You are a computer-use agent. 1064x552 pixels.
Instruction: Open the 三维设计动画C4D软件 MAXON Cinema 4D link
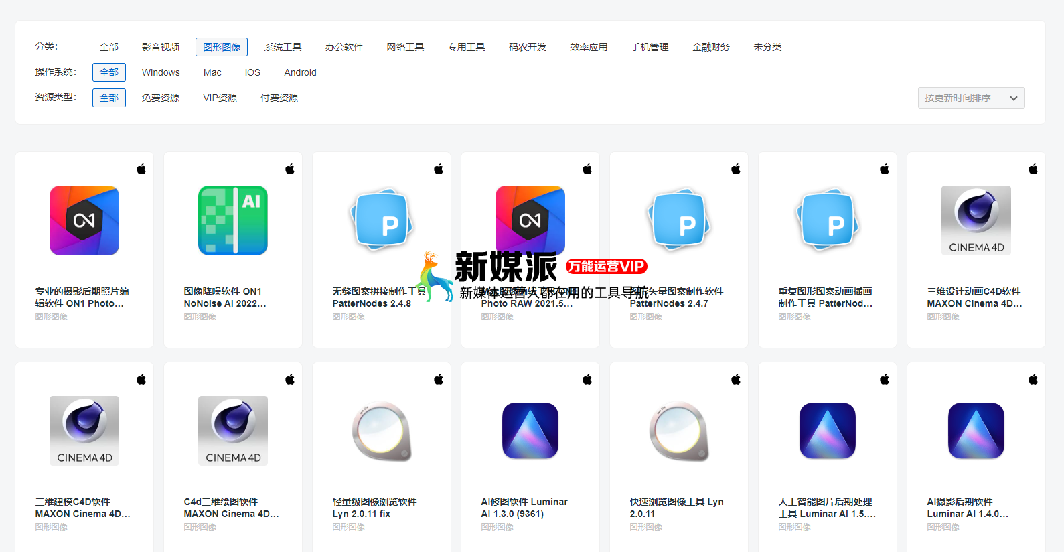pyautogui.click(x=975, y=297)
